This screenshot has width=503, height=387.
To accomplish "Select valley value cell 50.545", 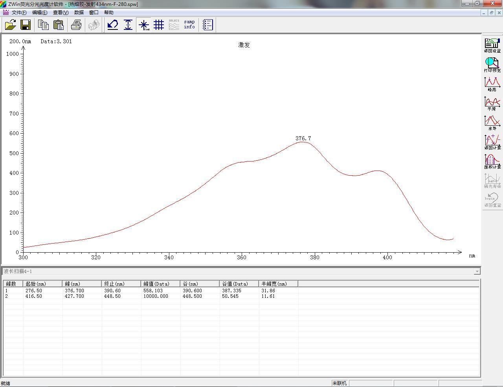I will coord(230,296).
